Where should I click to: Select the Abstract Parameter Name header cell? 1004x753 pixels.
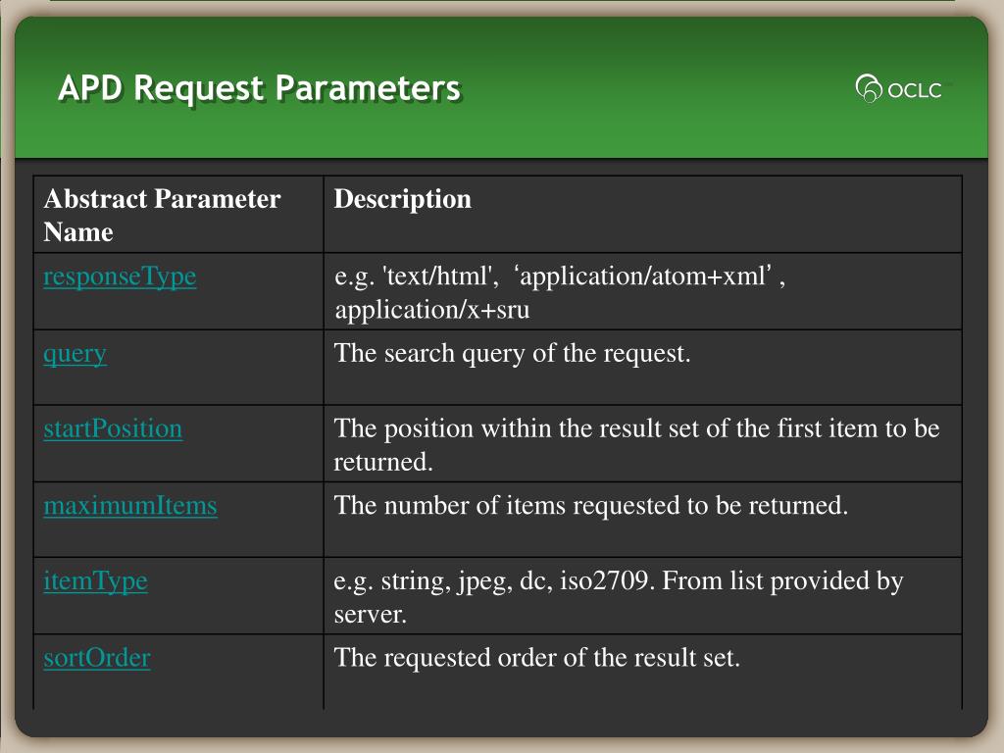coord(178,215)
